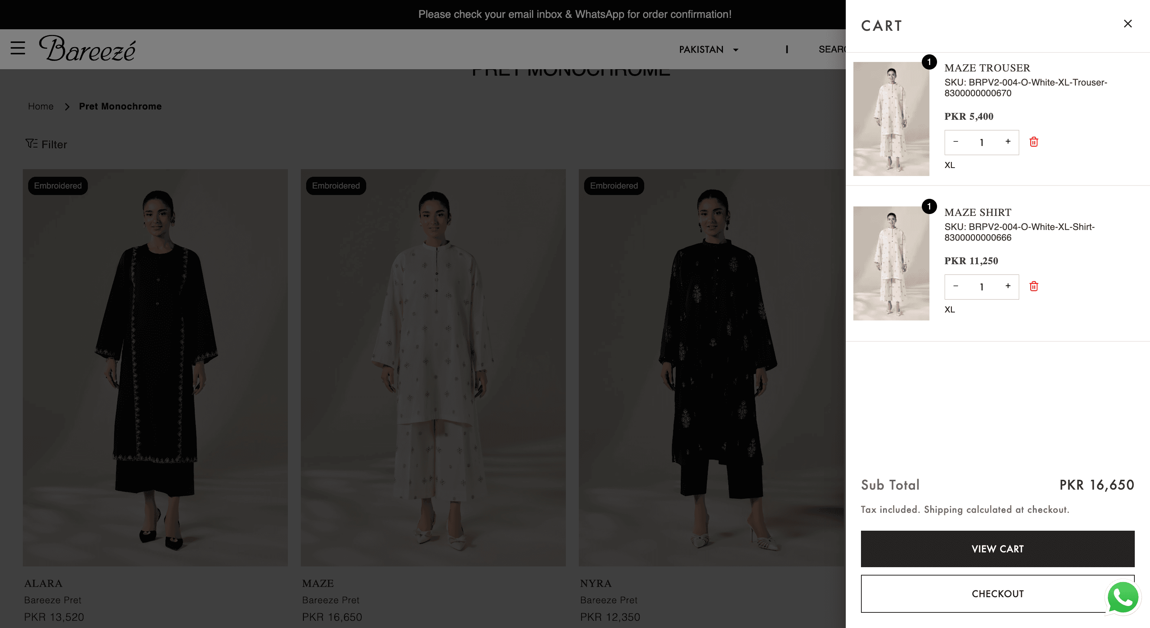
Task: Decrease Maze Shirt quantity
Action: click(x=956, y=286)
